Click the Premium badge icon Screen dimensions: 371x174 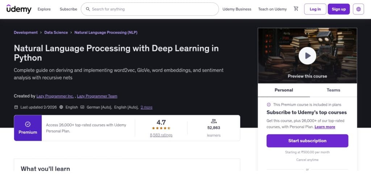point(28,124)
